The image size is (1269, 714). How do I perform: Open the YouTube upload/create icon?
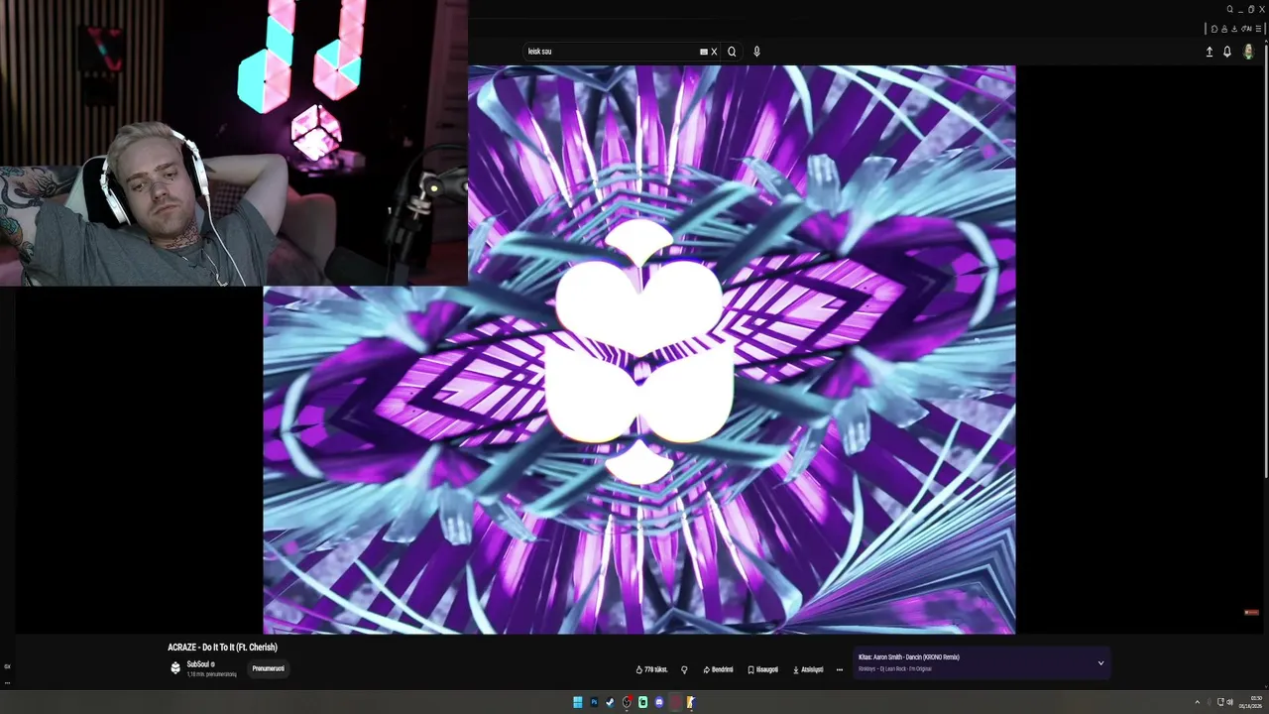(1210, 52)
